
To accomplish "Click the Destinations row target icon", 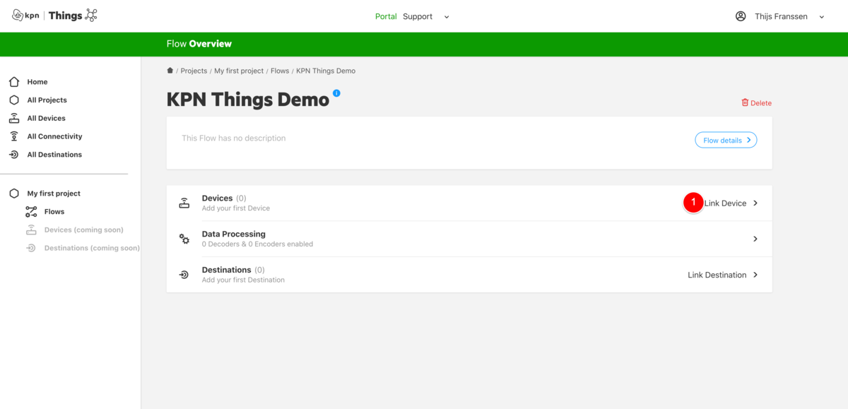I will click(184, 275).
